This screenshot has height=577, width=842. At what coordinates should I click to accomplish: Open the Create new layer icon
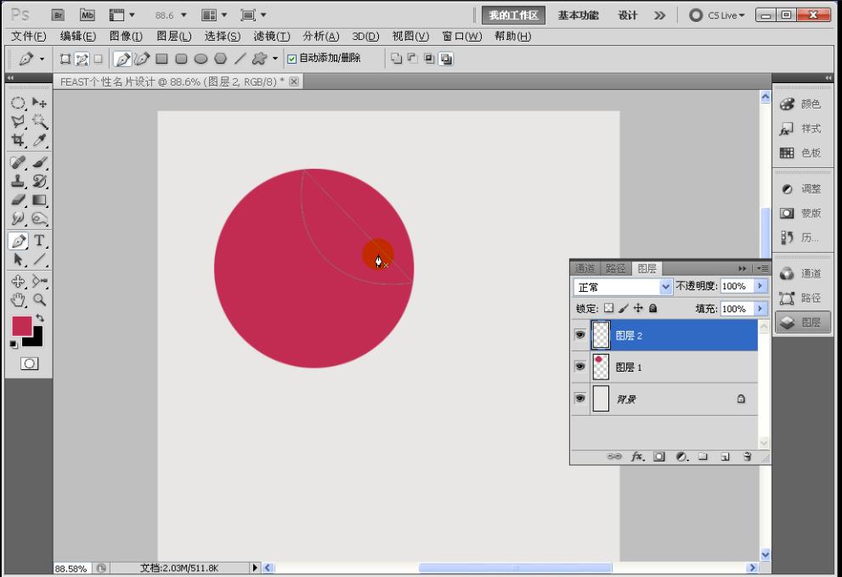tap(725, 457)
